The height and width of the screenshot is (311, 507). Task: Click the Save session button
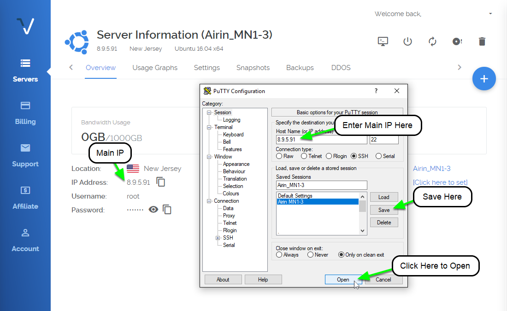point(384,210)
